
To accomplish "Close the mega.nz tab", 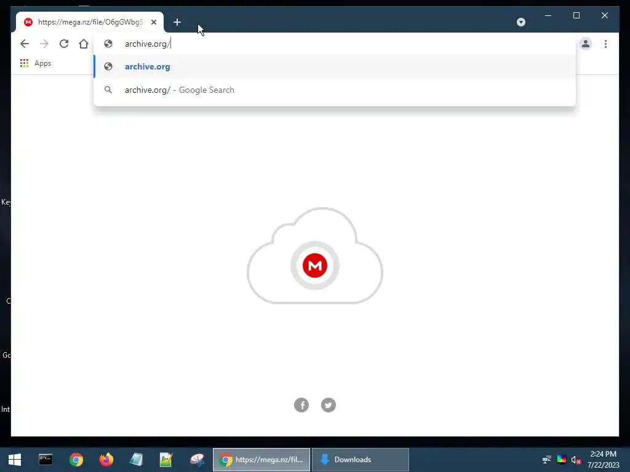I will coord(154,22).
